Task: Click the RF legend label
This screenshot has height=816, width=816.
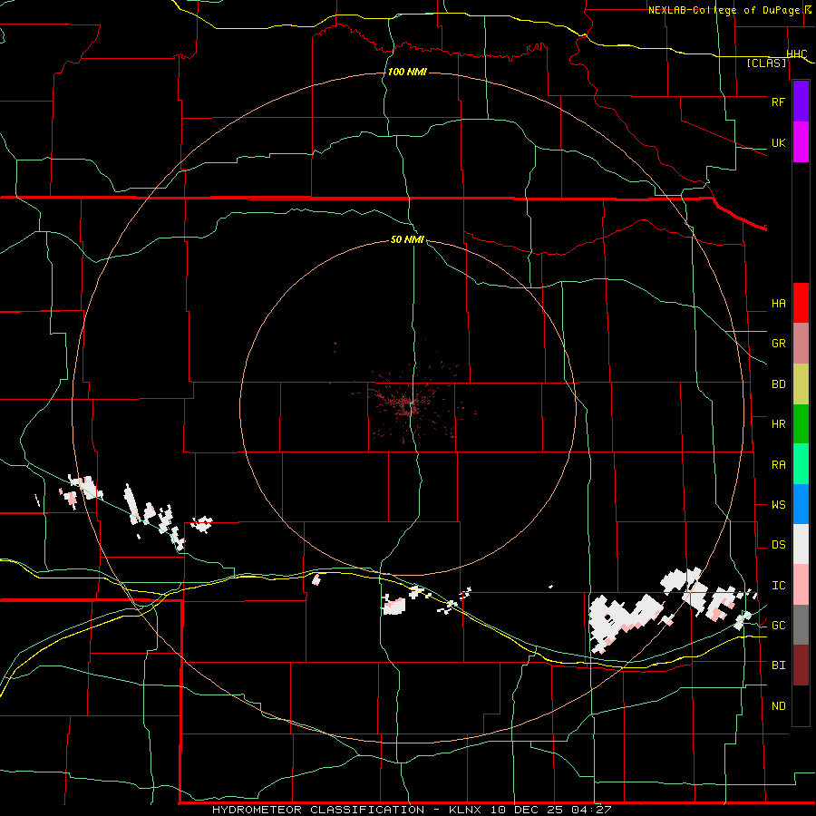Action: tap(778, 102)
